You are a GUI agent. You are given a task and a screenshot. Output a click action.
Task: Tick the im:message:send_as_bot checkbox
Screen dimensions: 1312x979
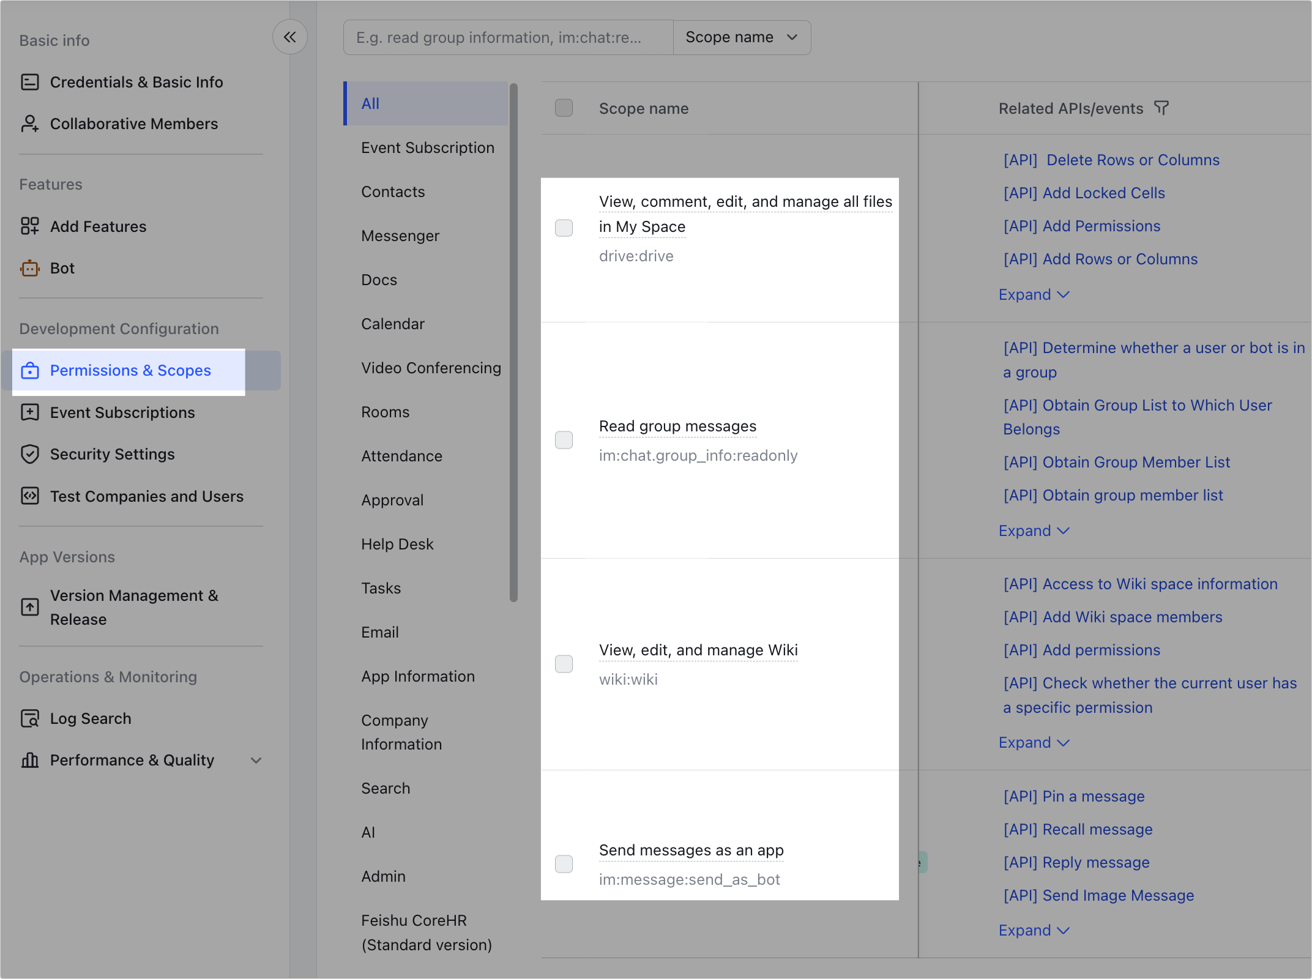(x=564, y=864)
